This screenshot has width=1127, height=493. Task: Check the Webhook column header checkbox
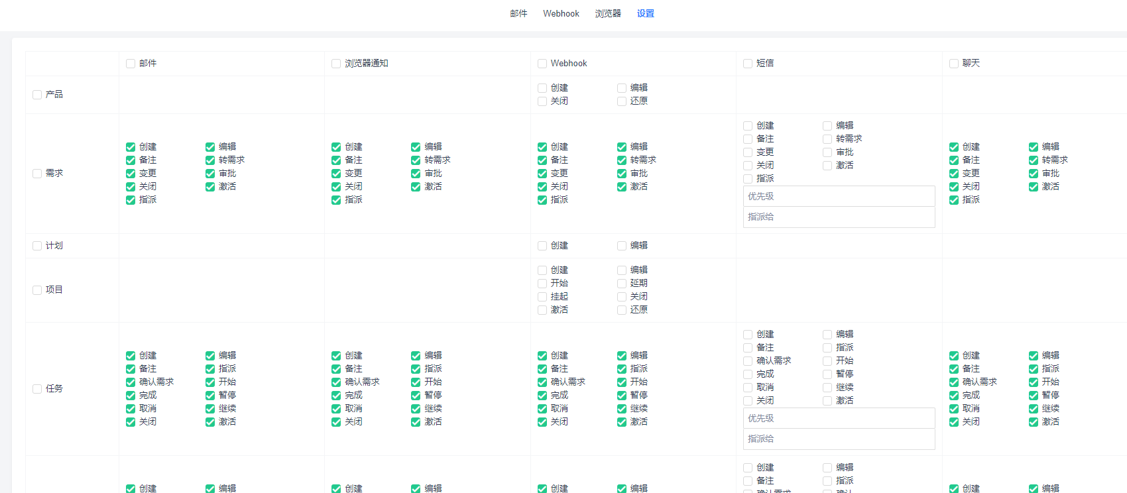coord(542,64)
